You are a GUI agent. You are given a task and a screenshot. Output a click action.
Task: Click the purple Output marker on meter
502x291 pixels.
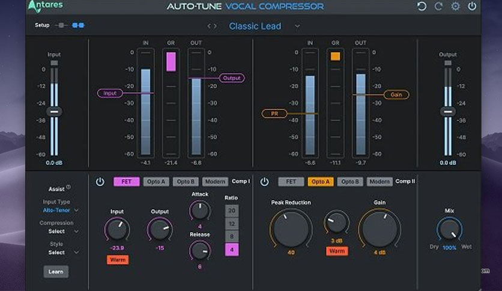tap(232, 78)
